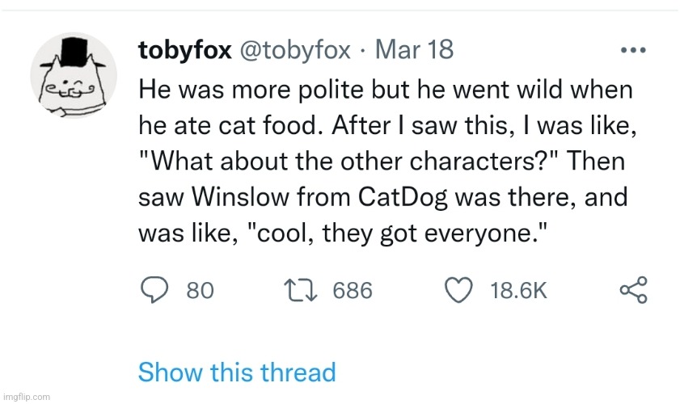Screen dimensions: 680x404
Task: Click the retweet count of 686
Action: (353, 291)
